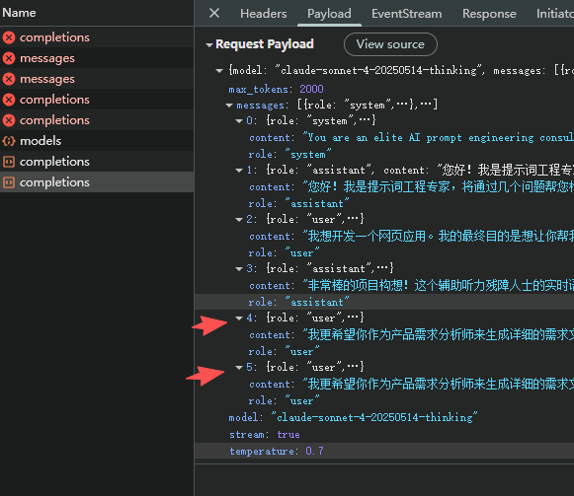The width and height of the screenshot is (574, 496).
Task: Switch to the Headers tab
Action: 263,14
